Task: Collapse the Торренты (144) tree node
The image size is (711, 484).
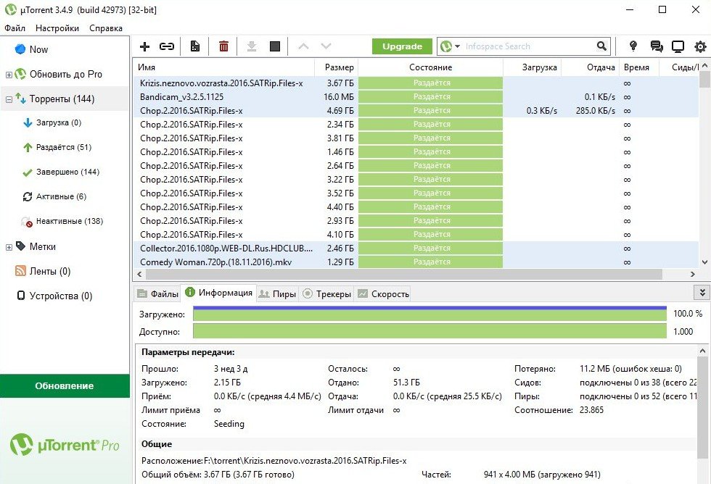Action: [9, 99]
